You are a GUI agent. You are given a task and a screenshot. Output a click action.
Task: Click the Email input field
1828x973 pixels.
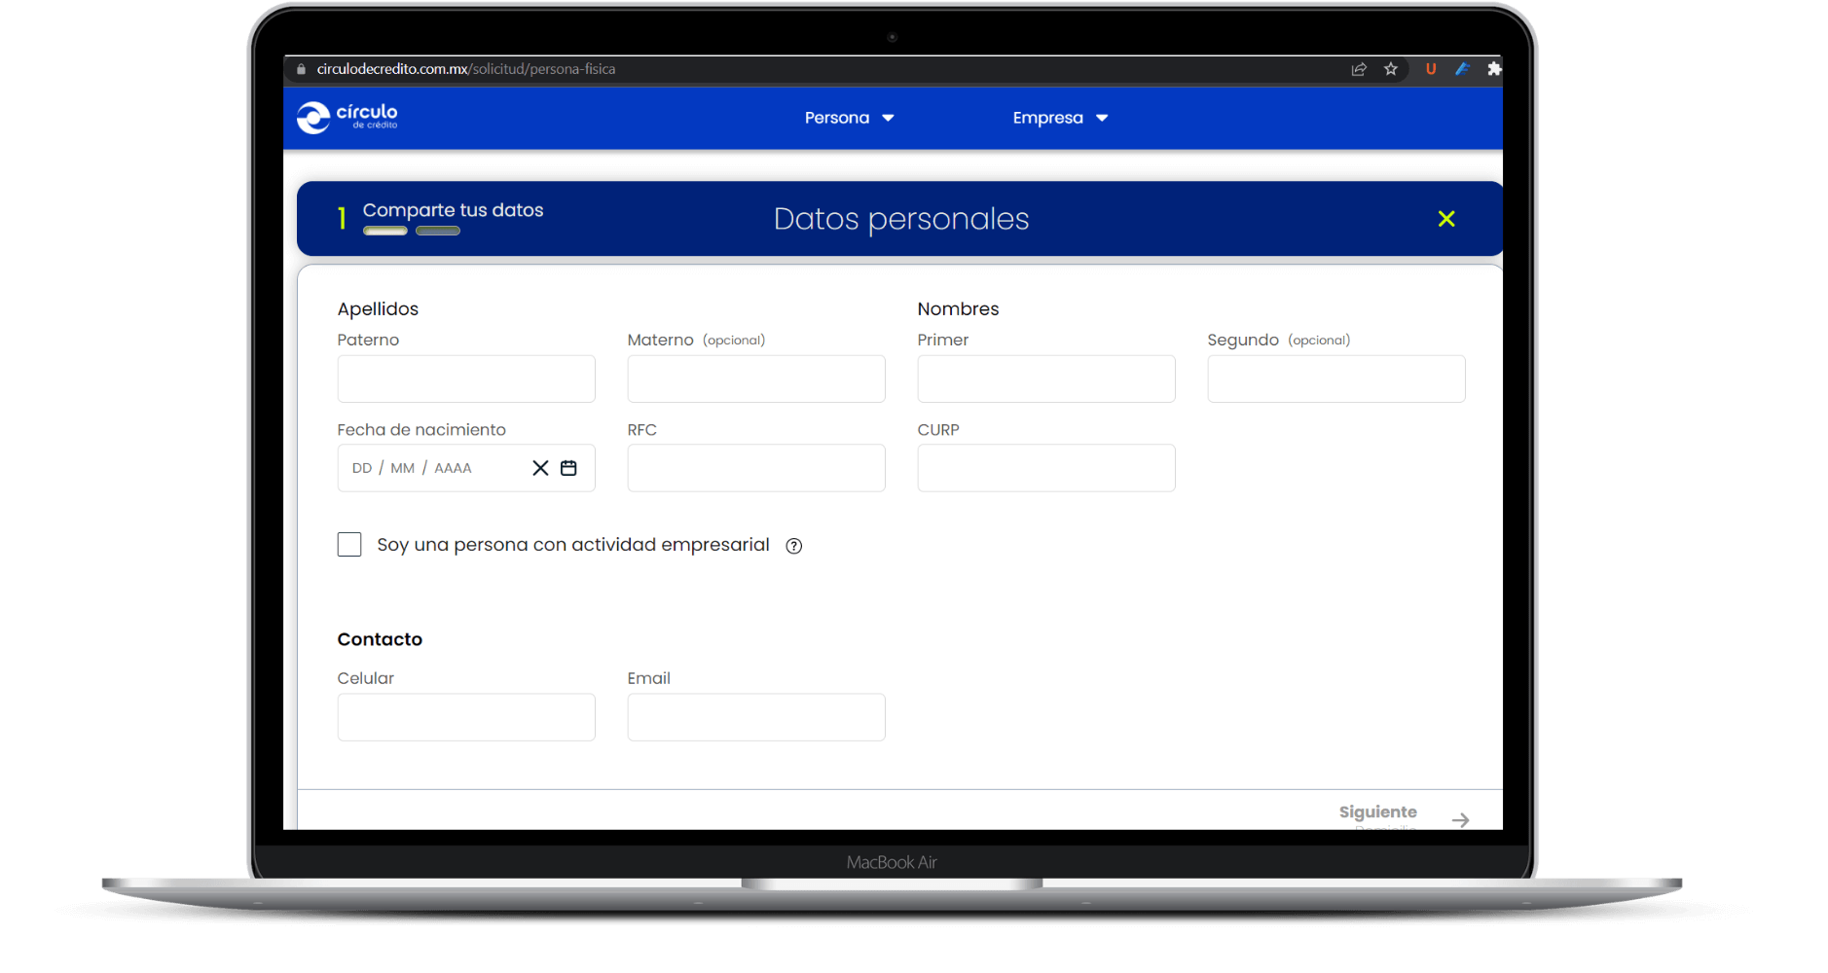[x=756, y=717]
